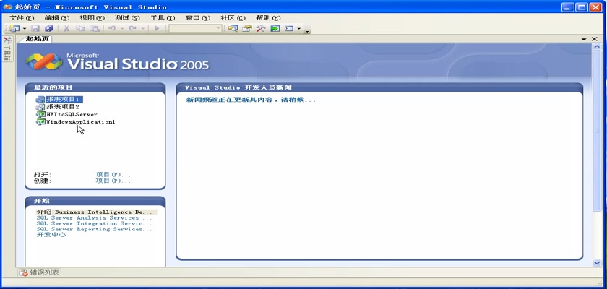The image size is (607, 289).
Task: Open 介绍 Business Intelligence De... item
Action: (x=96, y=212)
